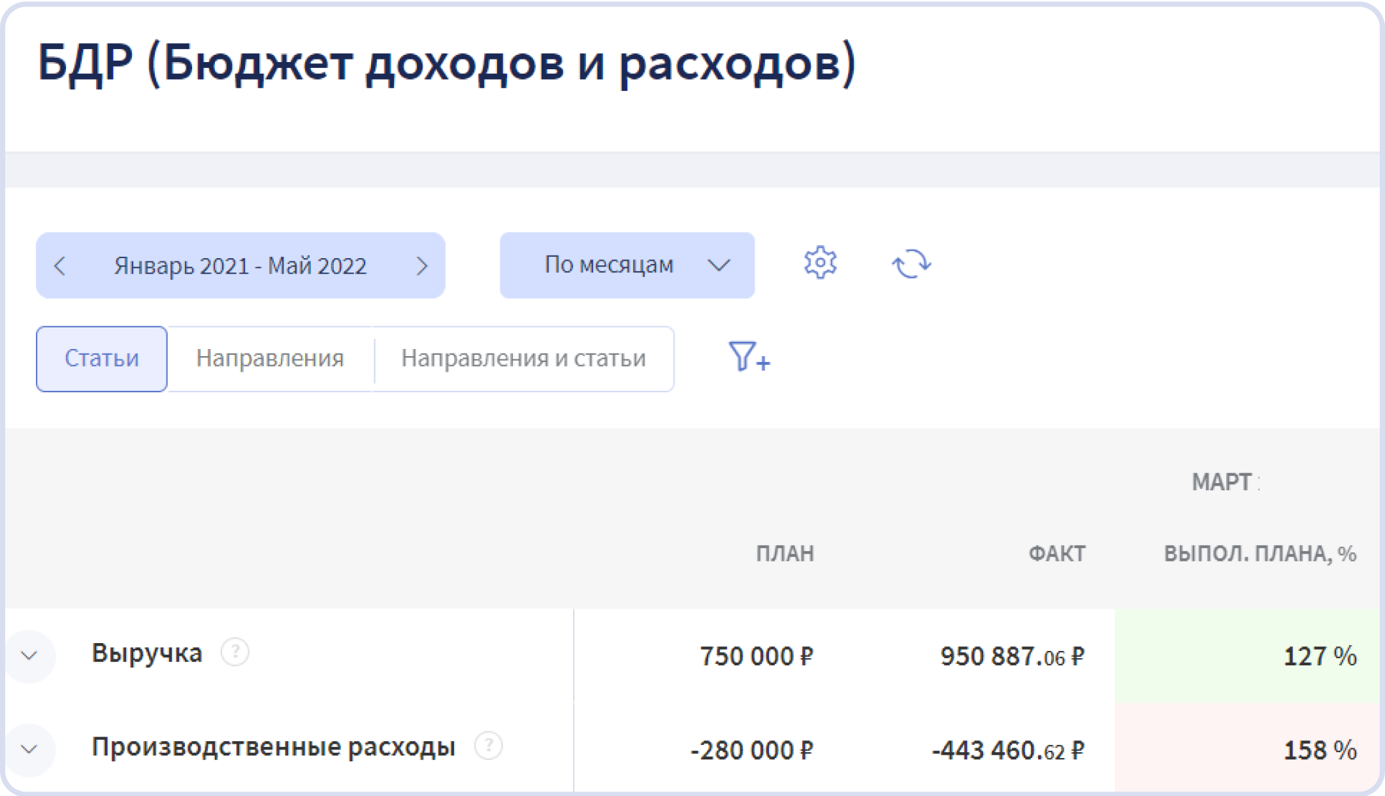Select the Статьи tab
The height and width of the screenshot is (796, 1385).
coord(102,359)
